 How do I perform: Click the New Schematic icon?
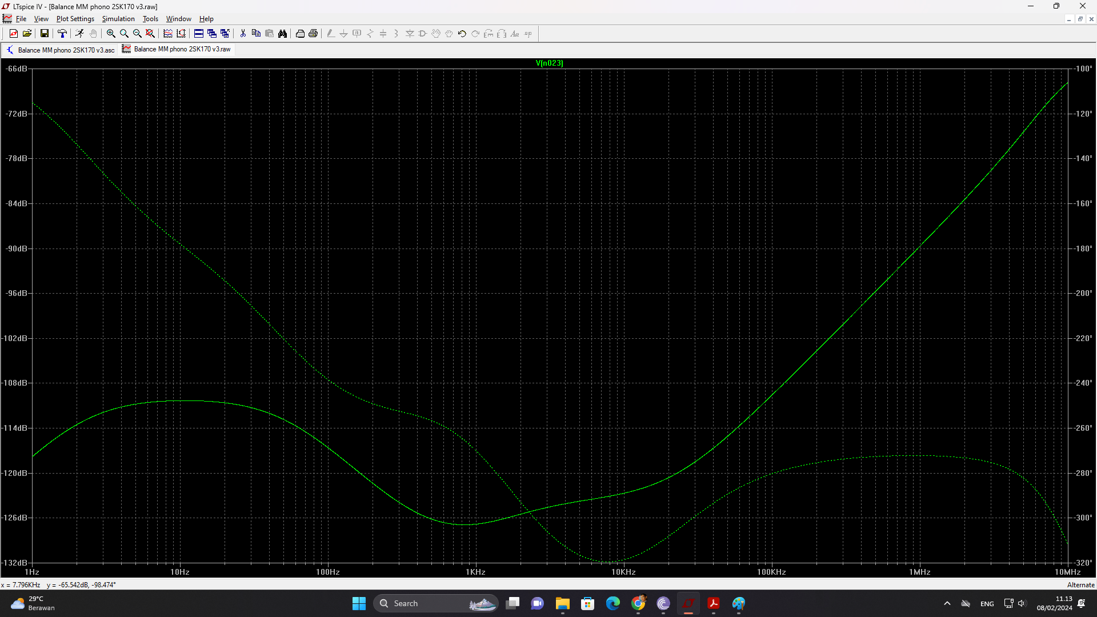[x=13, y=34]
